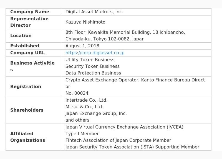Click the Security Token Business entry
Screen dimensions: 222x159
tap(92, 66)
